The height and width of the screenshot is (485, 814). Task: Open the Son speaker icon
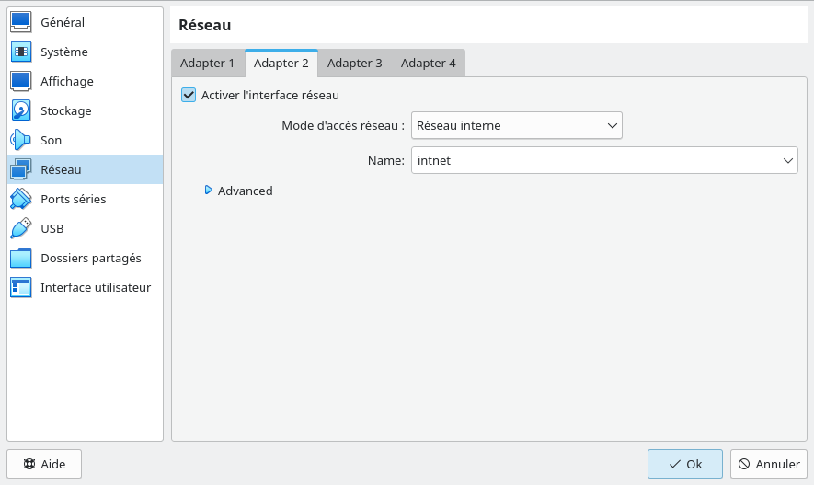pos(21,140)
